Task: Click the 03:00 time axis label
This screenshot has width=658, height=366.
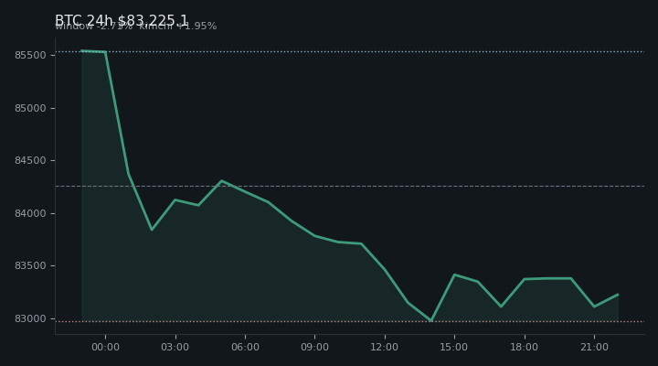Action: click(x=175, y=347)
